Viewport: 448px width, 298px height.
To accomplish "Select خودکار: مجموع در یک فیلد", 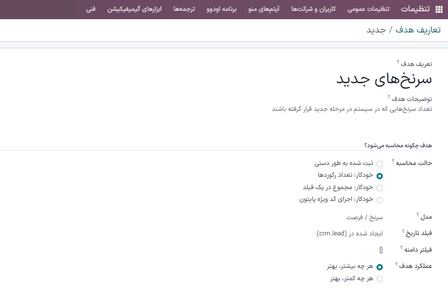I will pyautogui.click(x=379, y=188).
